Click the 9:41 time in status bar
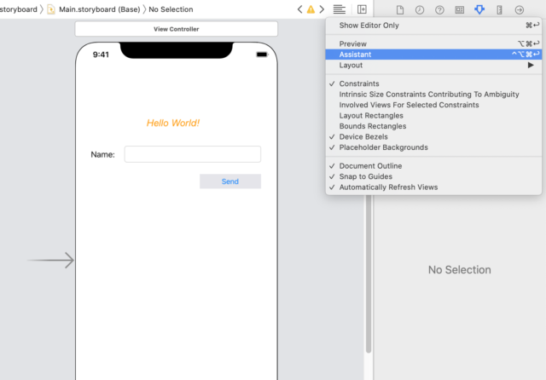Image resolution: width=546 pixels, height=380 pixels. pyautogui.click(x=101, y=55)
